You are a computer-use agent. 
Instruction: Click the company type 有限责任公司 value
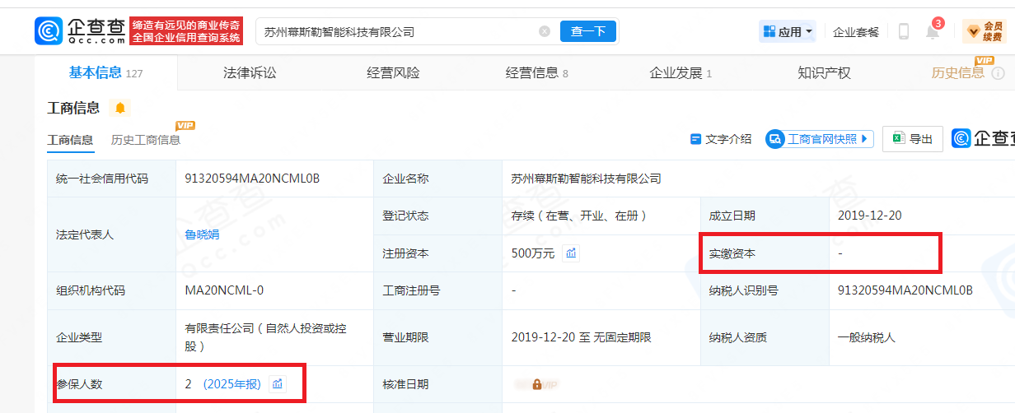click(x=266, y=337)
